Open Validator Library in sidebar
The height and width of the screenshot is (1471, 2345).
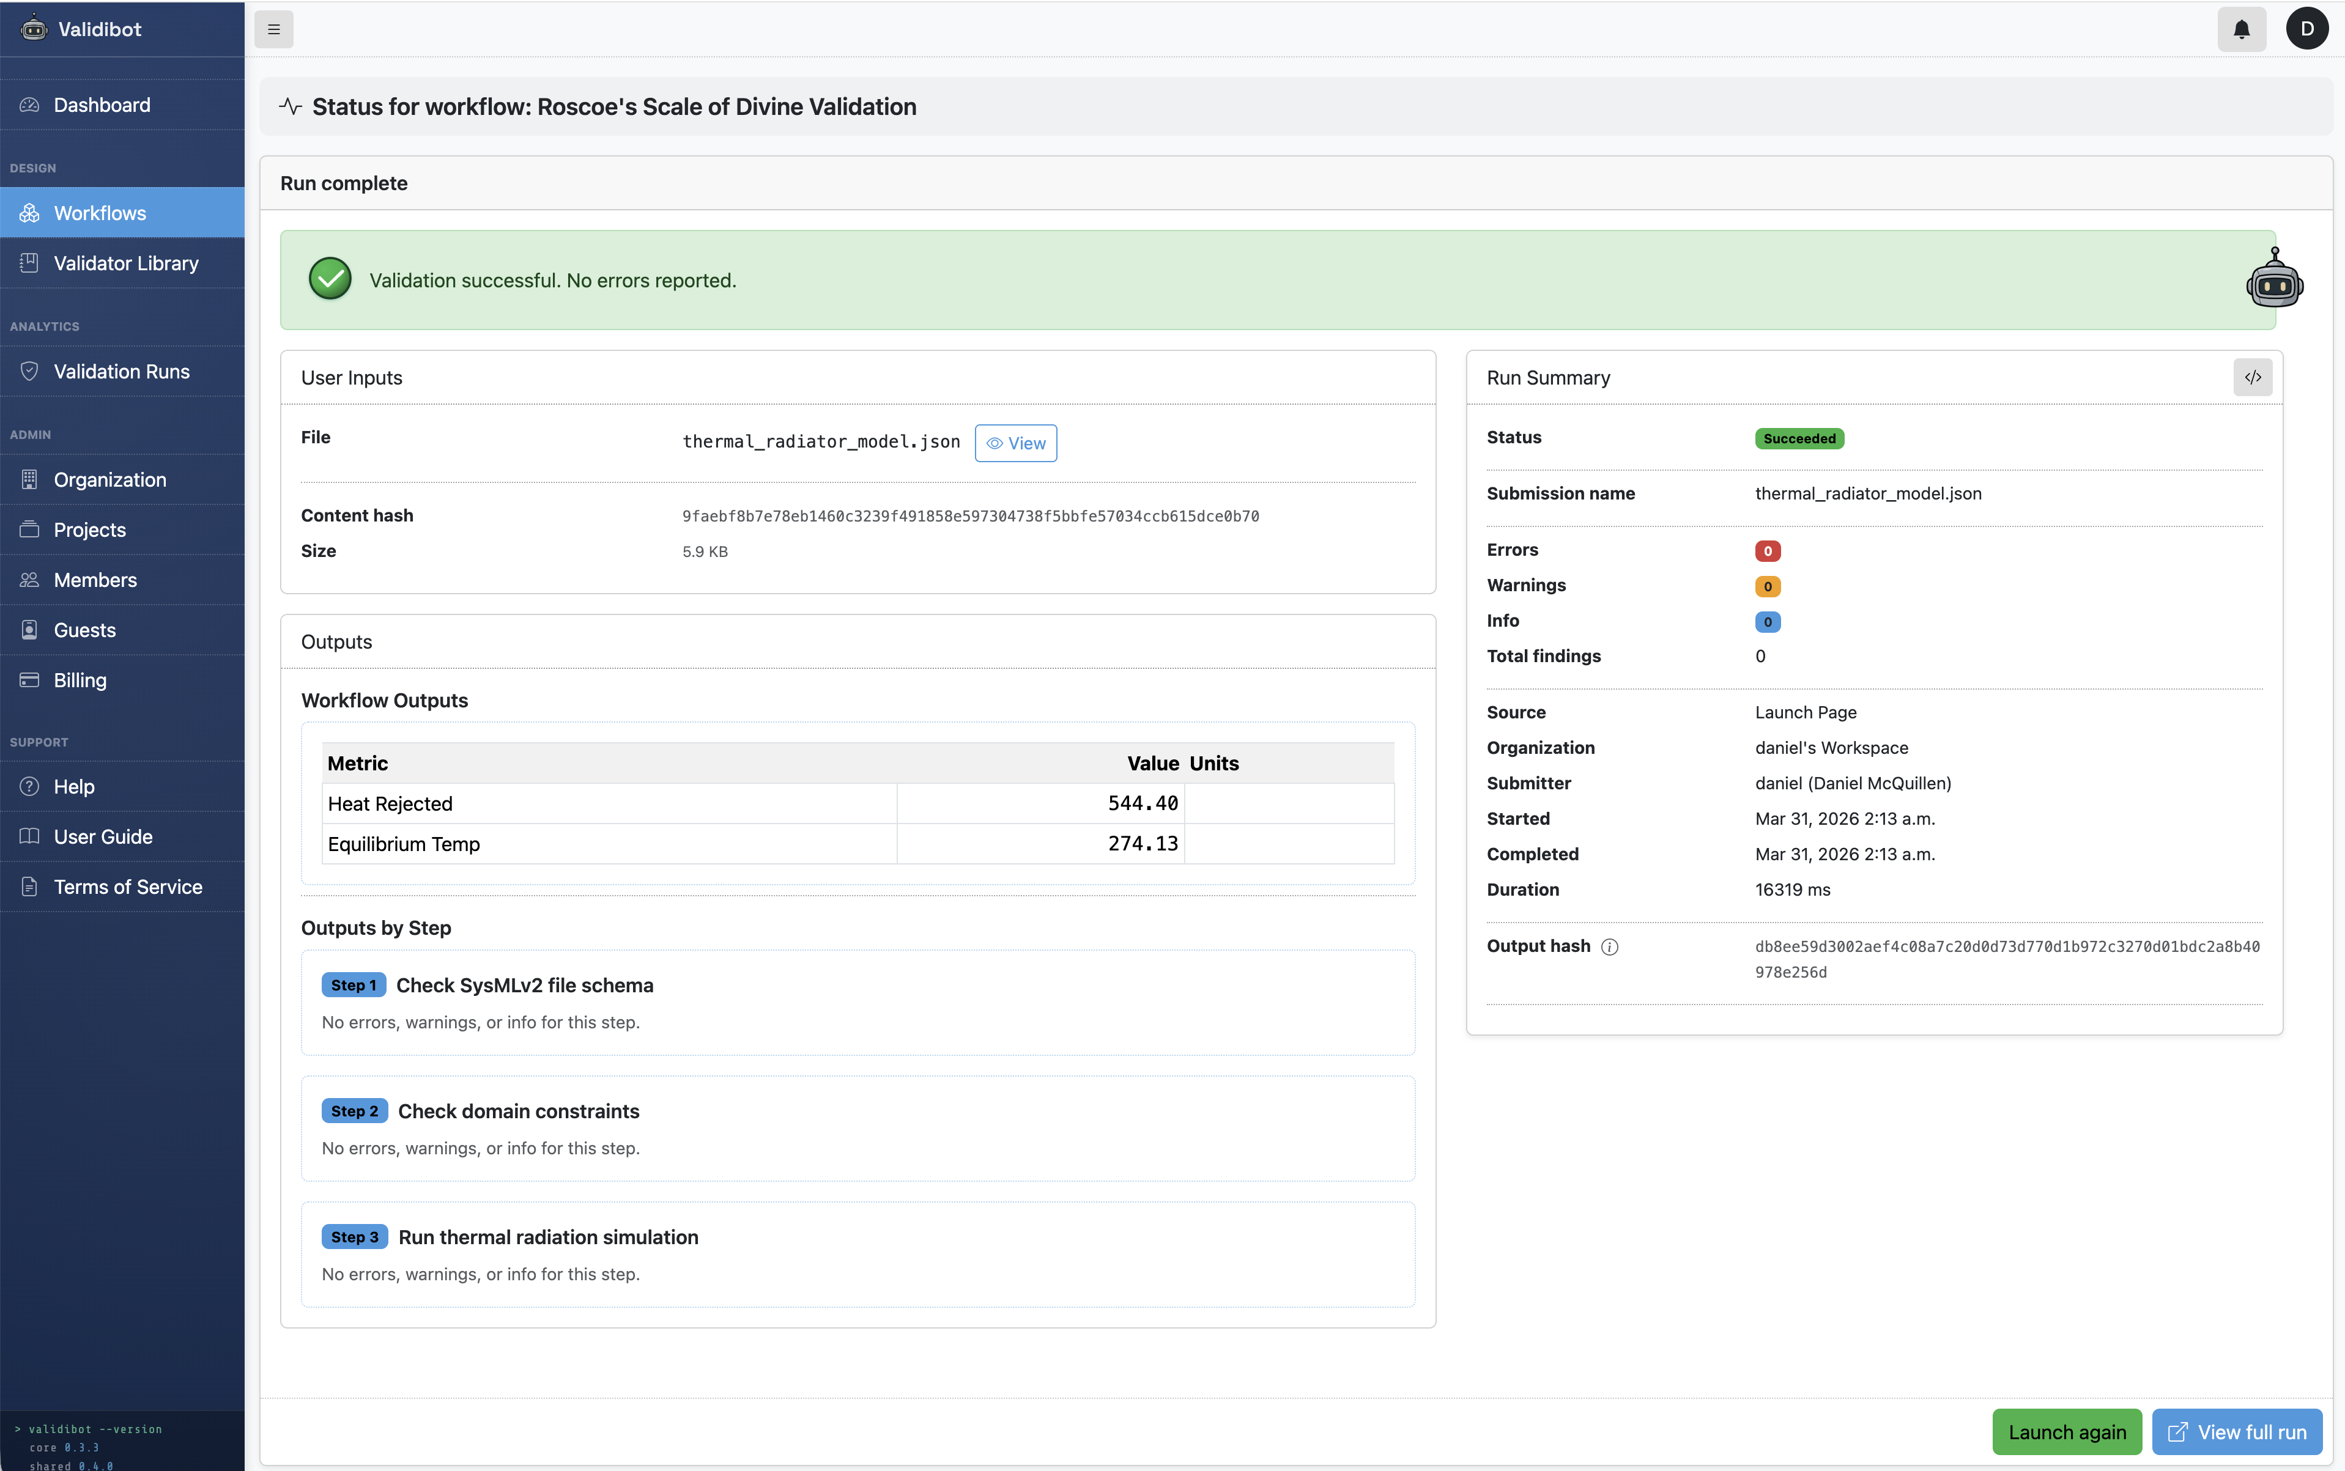125,264
